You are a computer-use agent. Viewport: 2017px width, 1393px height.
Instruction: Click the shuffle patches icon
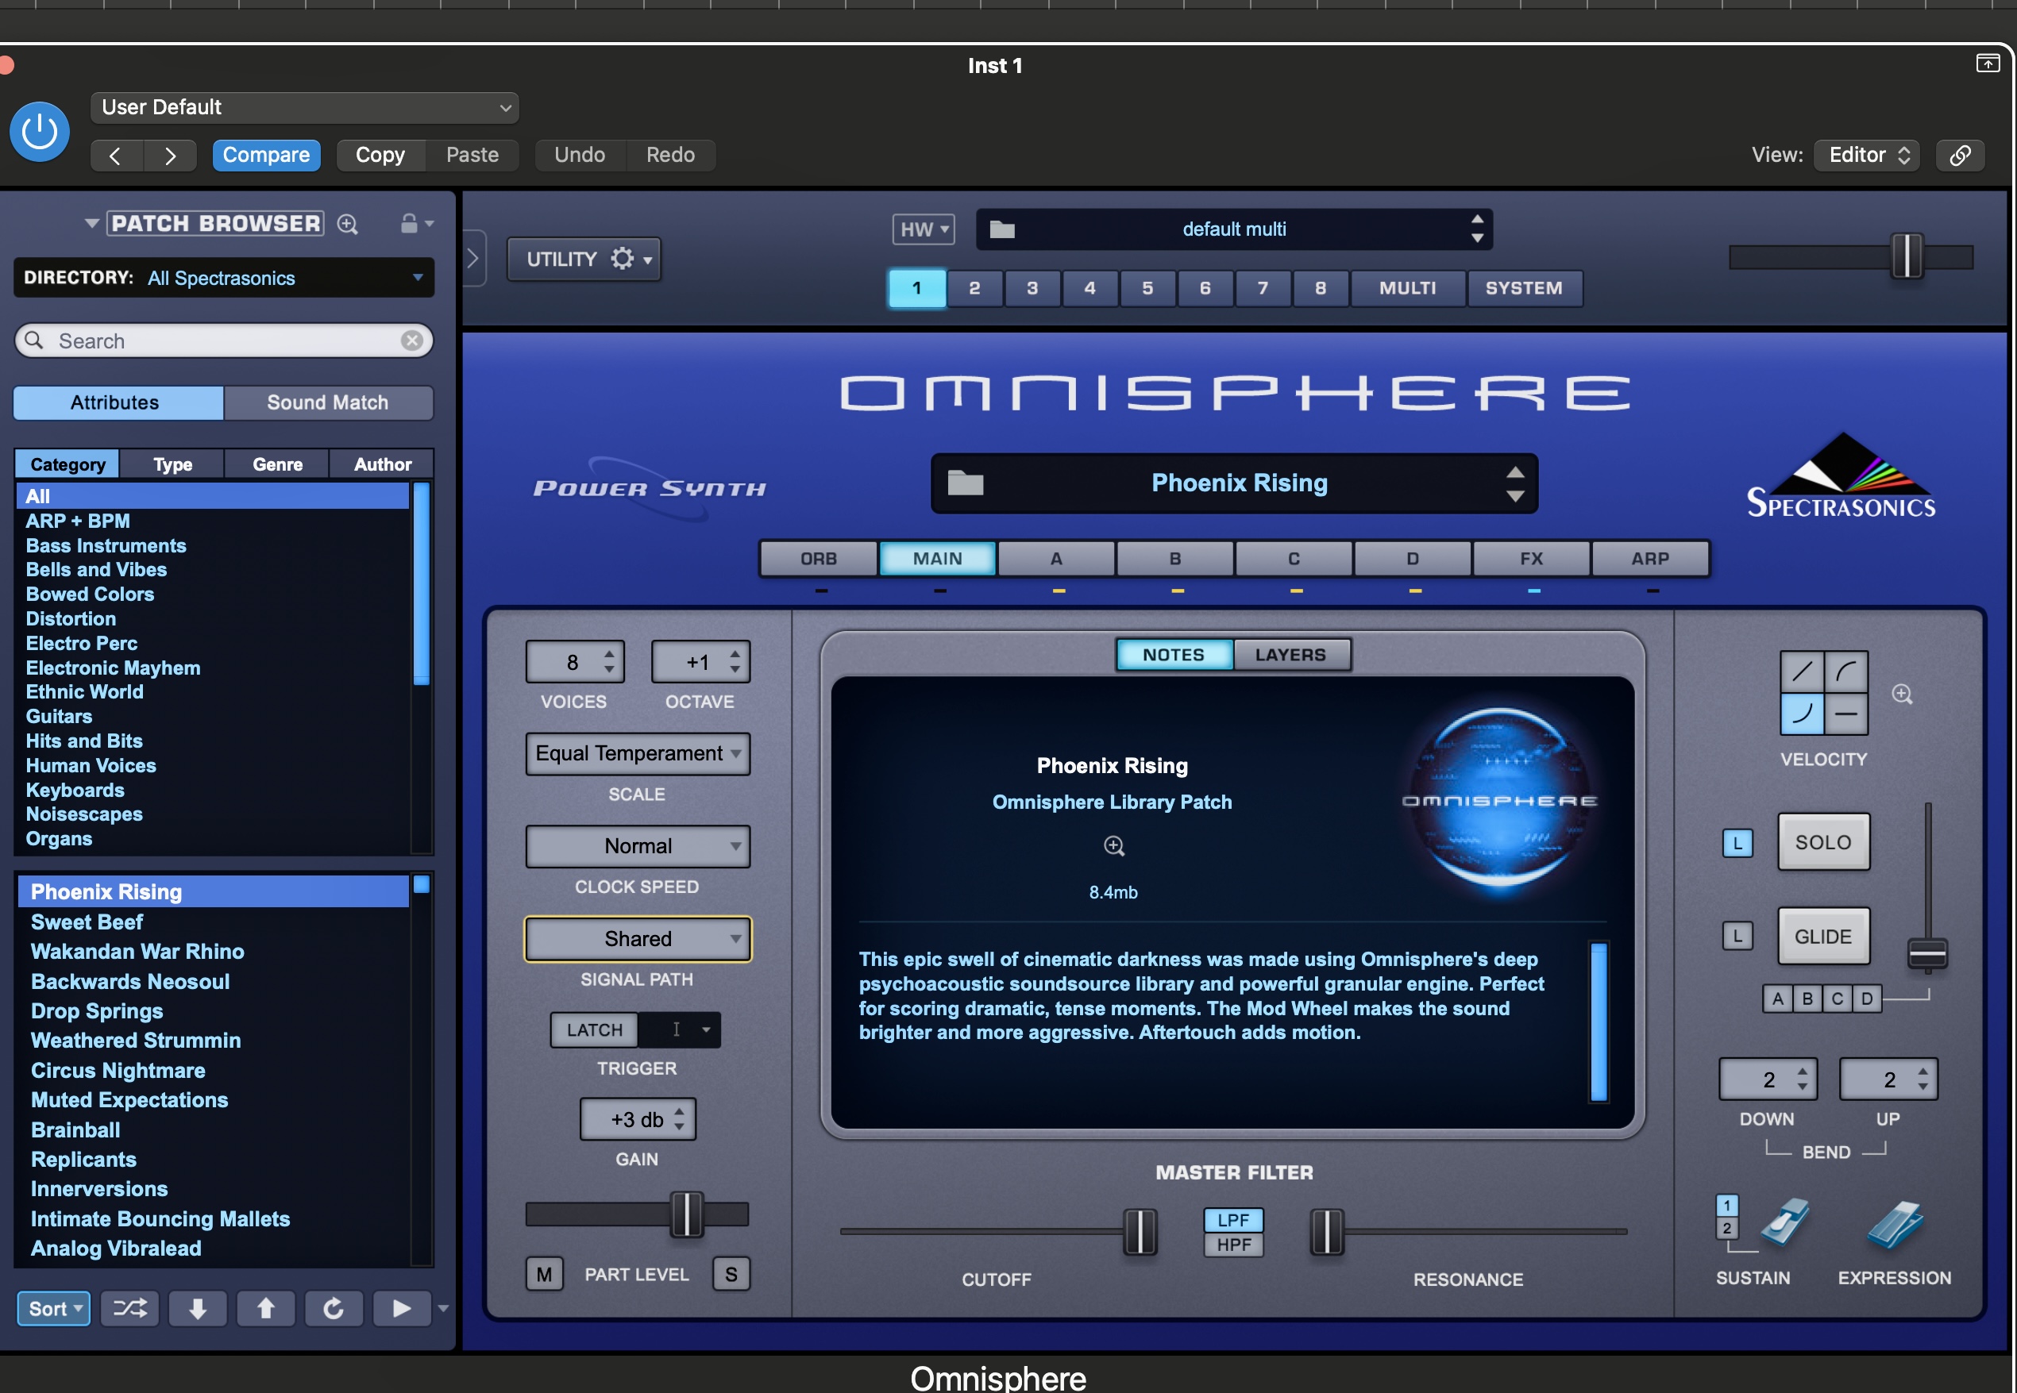(129, 1307)
